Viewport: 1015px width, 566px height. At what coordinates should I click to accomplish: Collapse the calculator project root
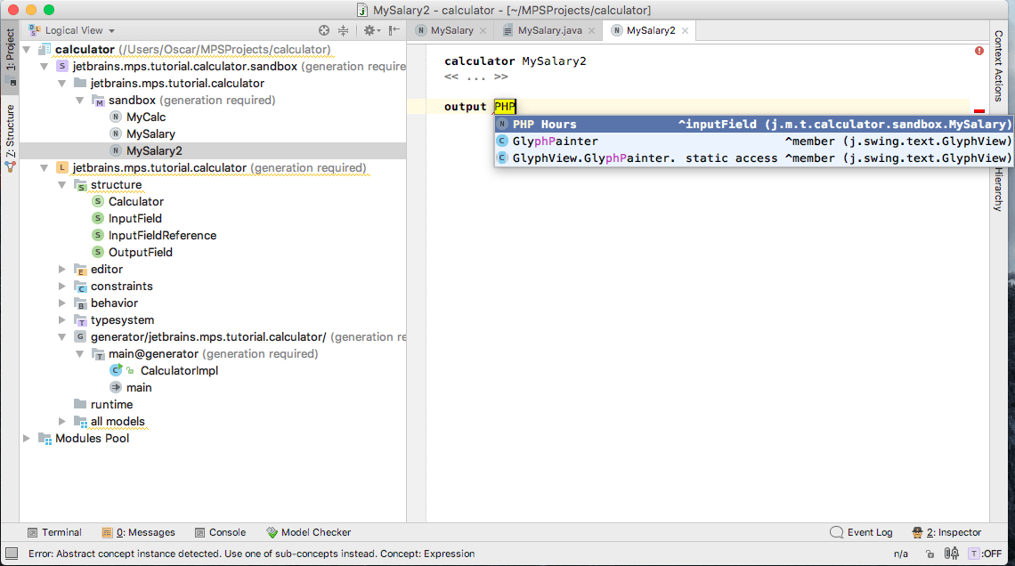click(x=27, y=50)
